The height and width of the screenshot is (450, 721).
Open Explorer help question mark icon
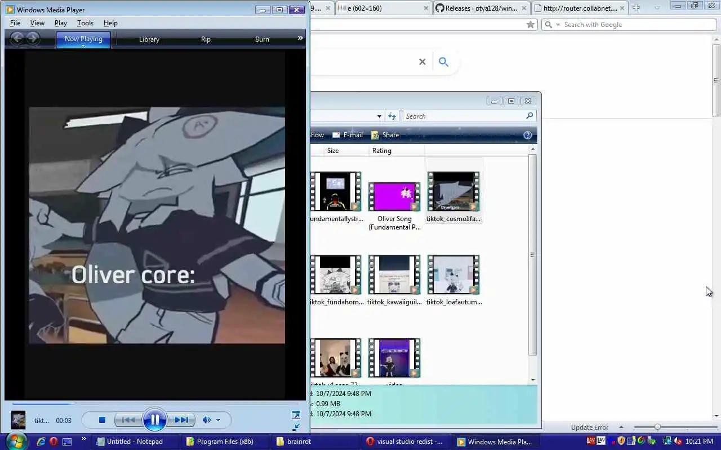coord(528,135)
